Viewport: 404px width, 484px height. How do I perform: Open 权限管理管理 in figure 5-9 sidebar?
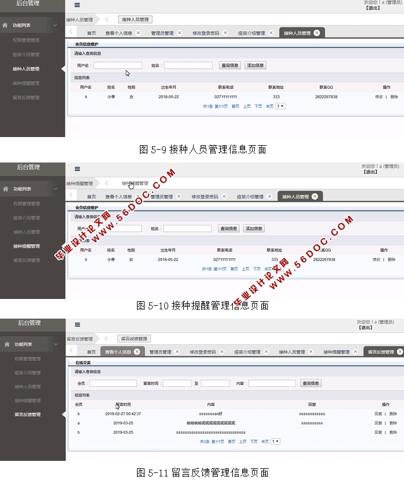tap(26, 40)
